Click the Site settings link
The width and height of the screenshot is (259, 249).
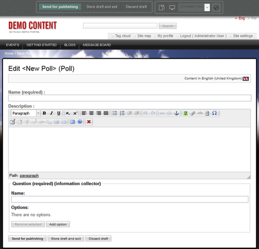243,36
